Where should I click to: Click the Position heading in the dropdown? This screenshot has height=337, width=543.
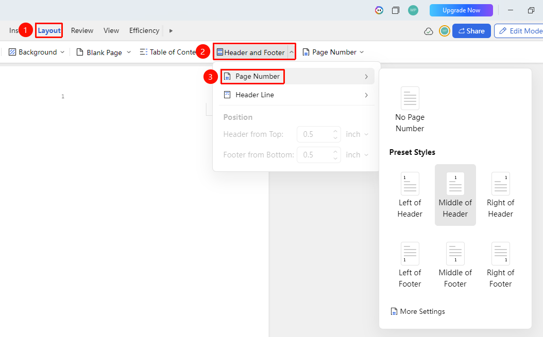[238, 117]
